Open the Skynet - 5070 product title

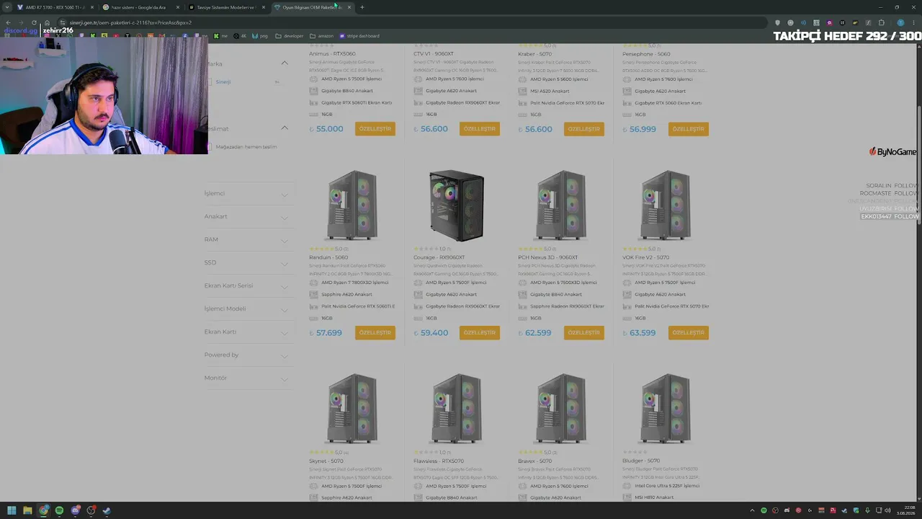[x=328, y=461]
